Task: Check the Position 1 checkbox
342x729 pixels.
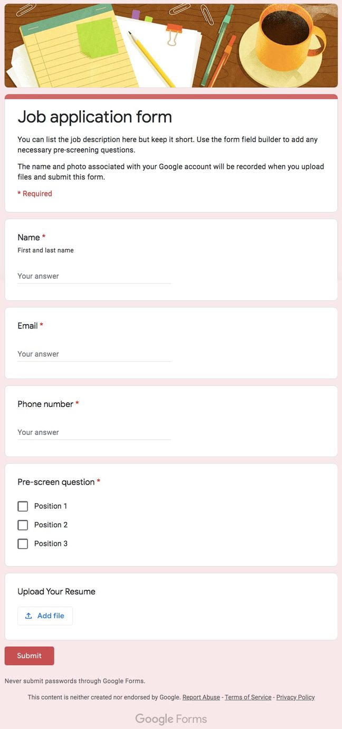Action: tap(23, 506)
